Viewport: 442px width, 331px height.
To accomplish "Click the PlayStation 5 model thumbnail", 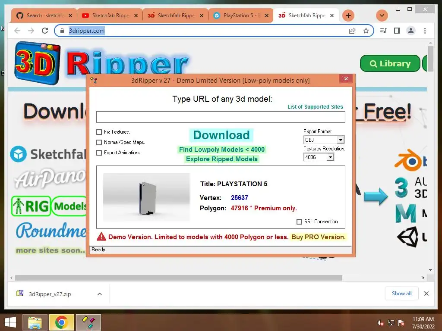I will pyautogui.click(x=147, y=197).
